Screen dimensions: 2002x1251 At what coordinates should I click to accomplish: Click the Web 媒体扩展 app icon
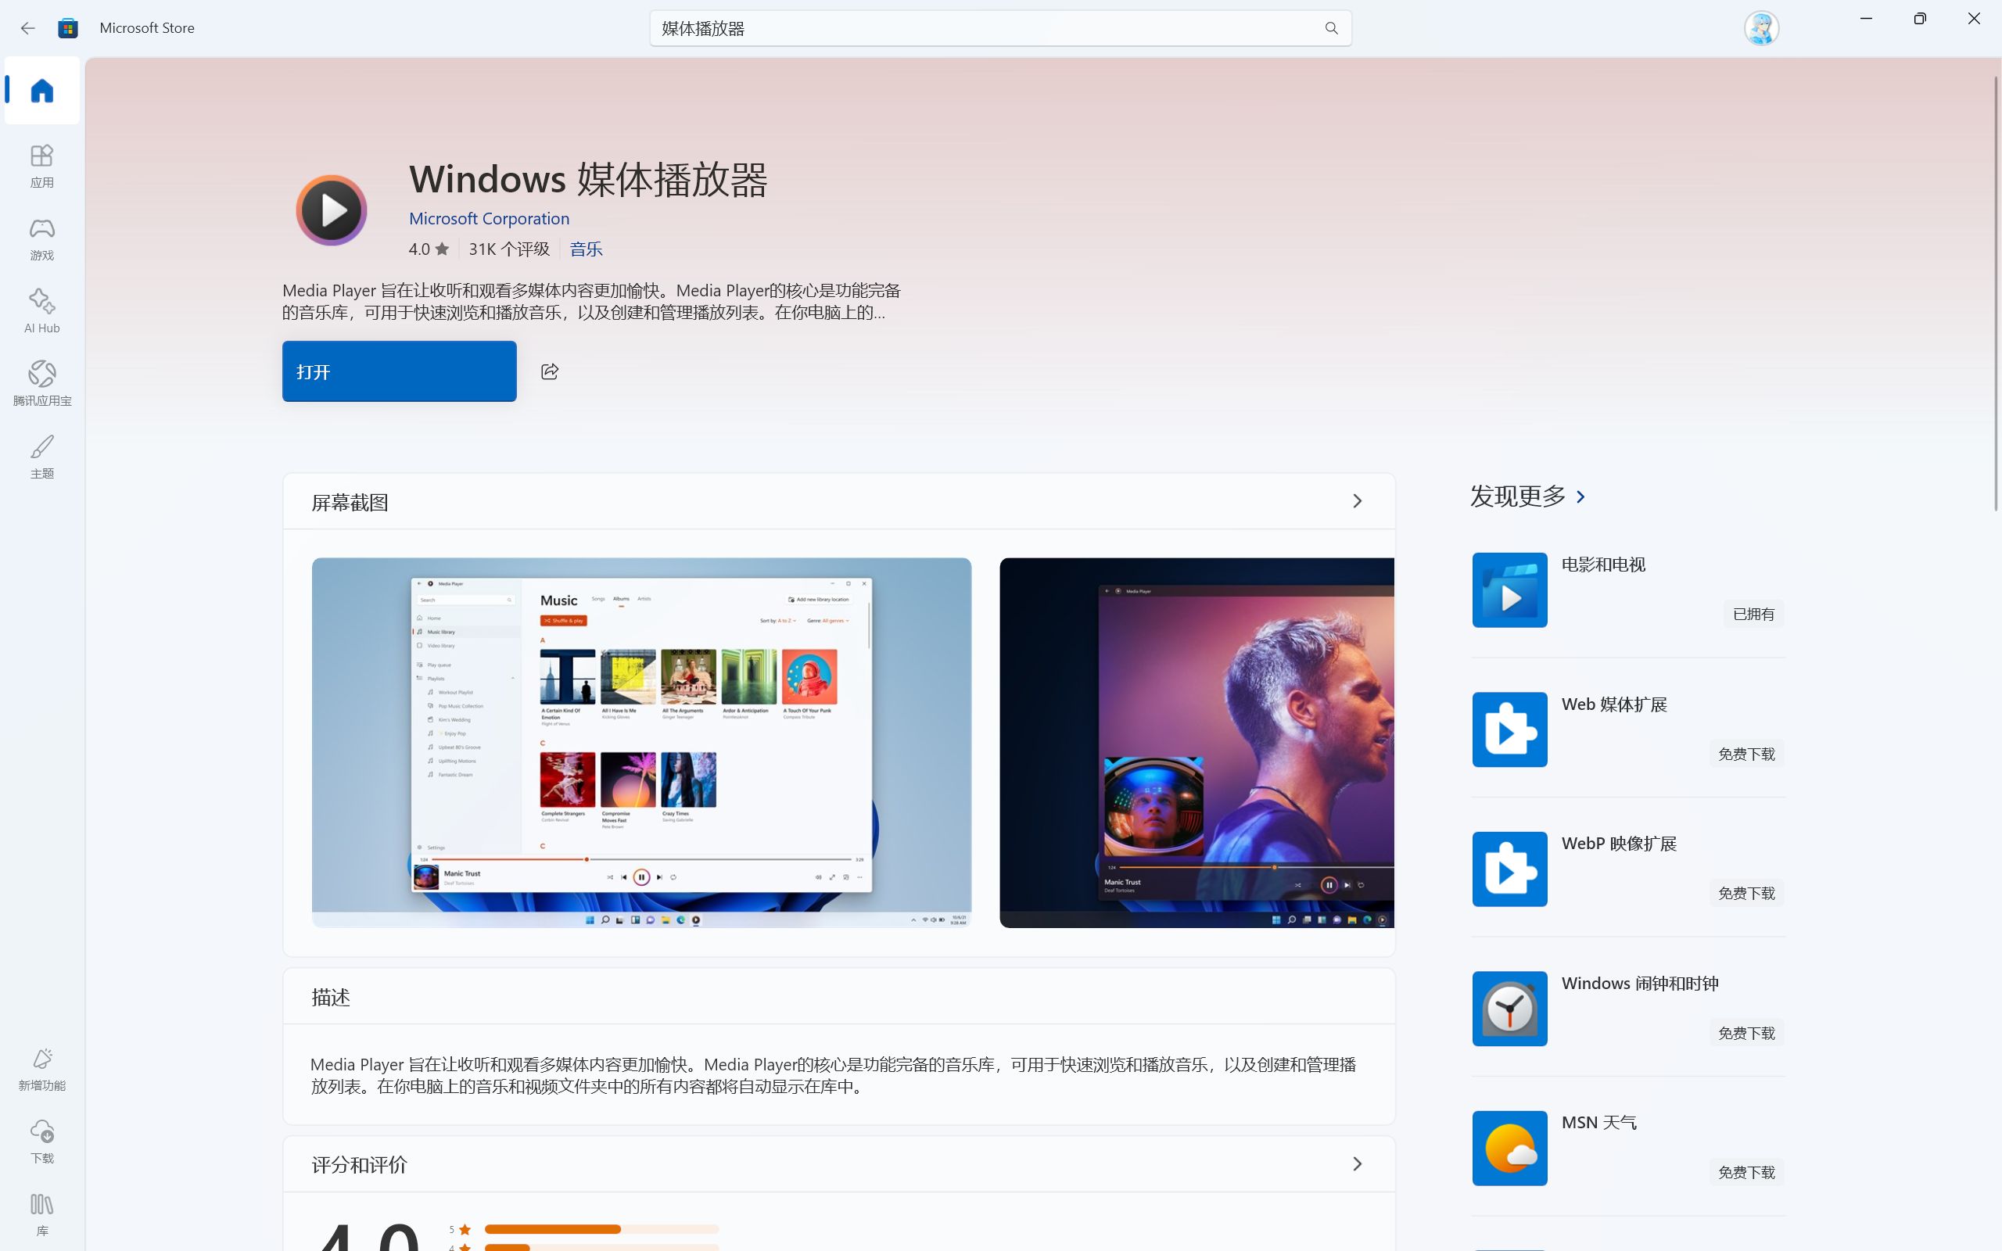1510,729
